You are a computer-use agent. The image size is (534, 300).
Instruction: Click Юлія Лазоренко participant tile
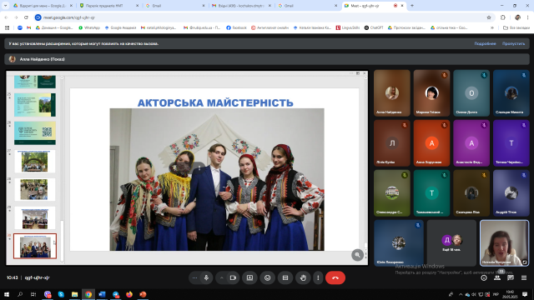tap(399, 242)
